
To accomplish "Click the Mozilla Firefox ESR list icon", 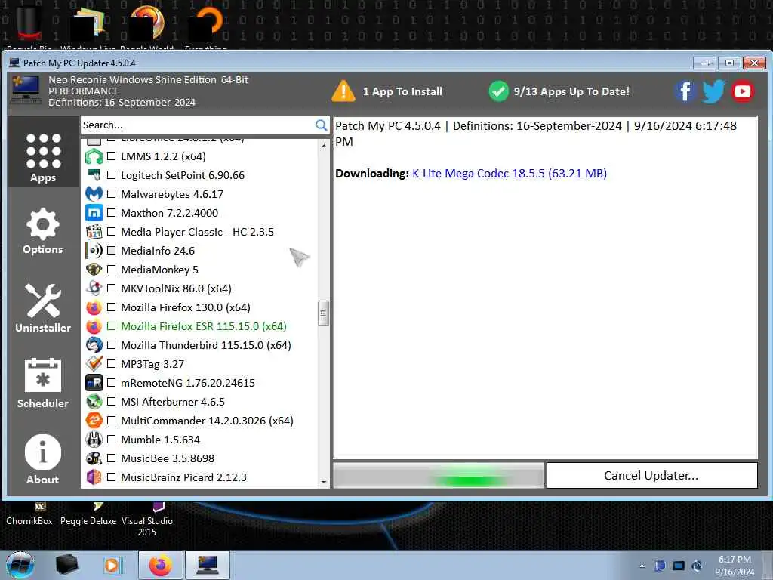I will point(94,326).
